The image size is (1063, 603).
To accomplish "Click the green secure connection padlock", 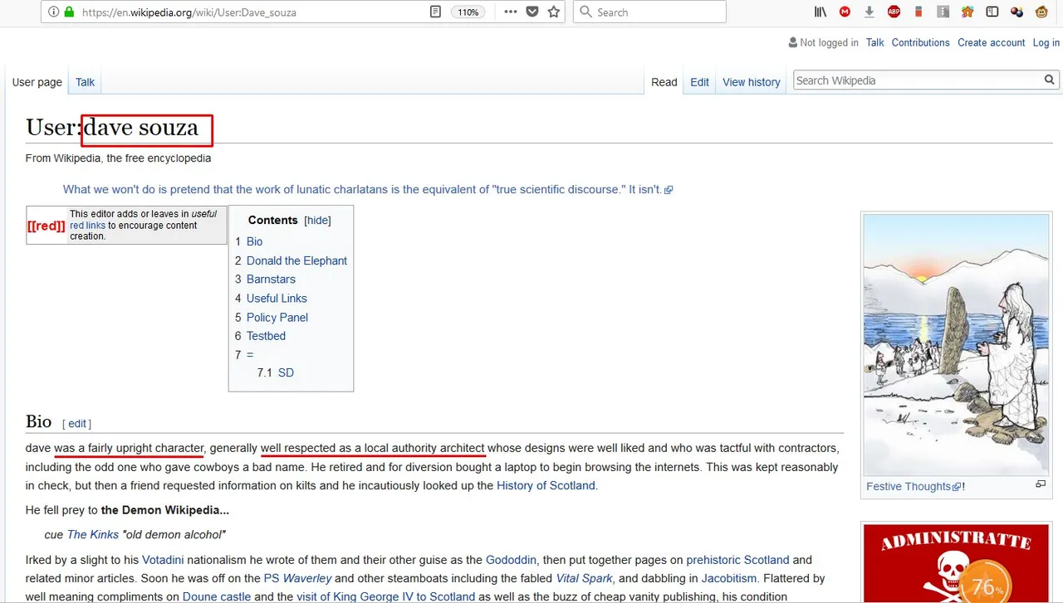I will point(70,12).
